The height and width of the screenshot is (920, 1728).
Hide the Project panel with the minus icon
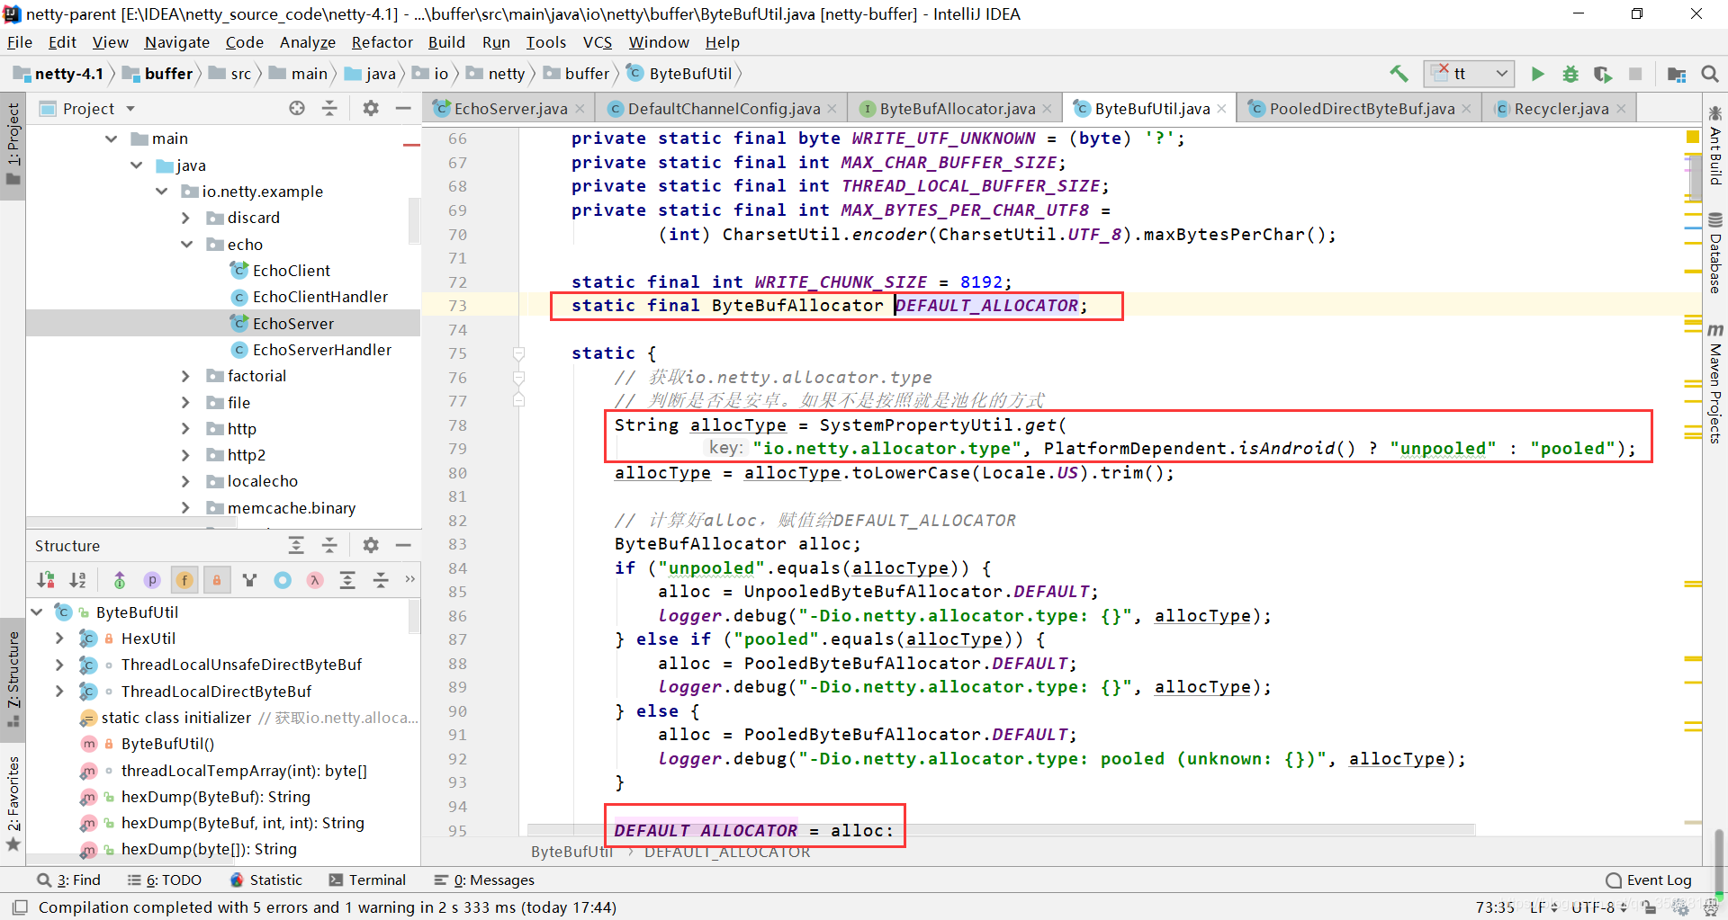[x=403, y=108]
